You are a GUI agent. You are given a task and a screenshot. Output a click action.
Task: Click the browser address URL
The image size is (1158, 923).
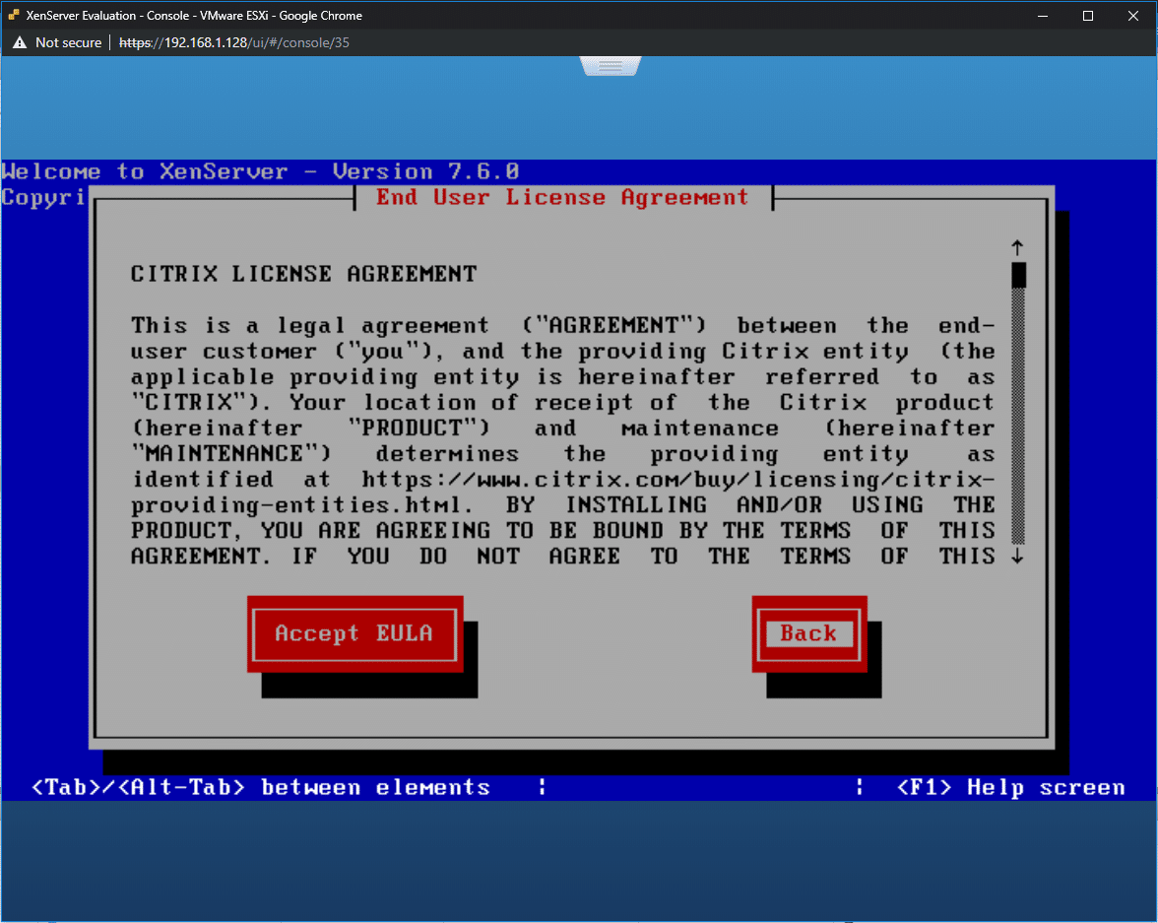[x=234, y=43]
